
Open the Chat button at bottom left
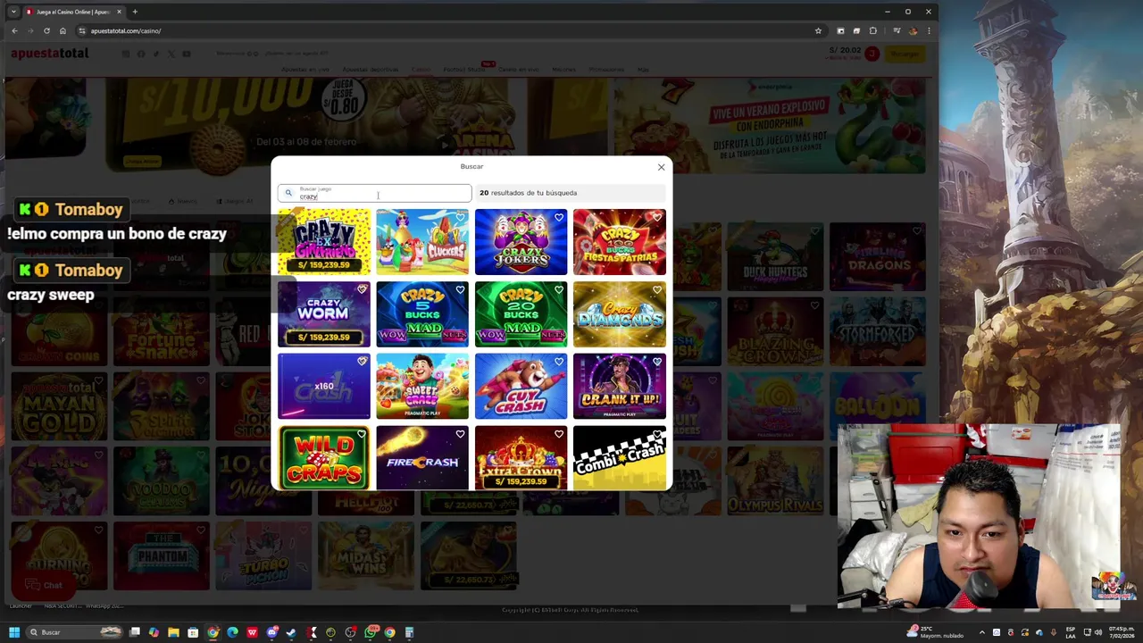click(45, 586)
